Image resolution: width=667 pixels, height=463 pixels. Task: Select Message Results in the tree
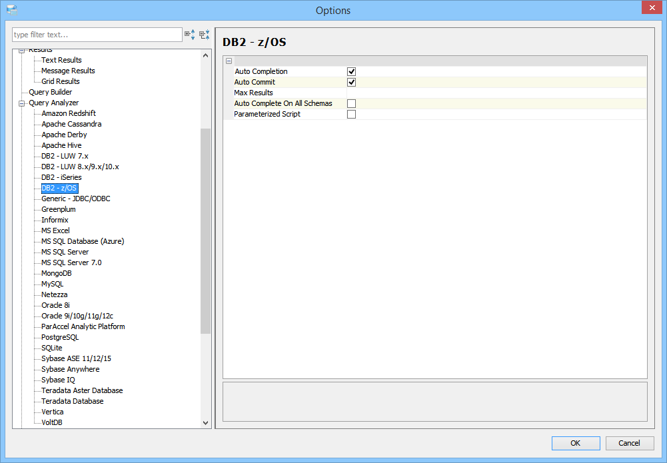68,71
